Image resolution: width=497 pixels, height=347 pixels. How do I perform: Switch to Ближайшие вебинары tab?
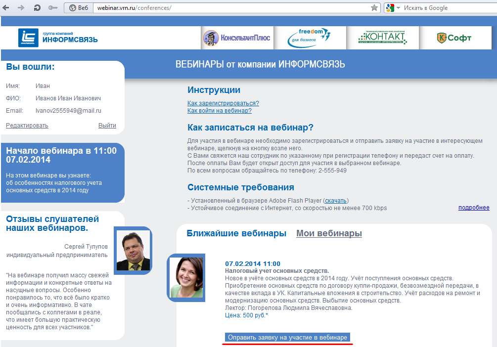pyautogui.click(x=236, y=233)
